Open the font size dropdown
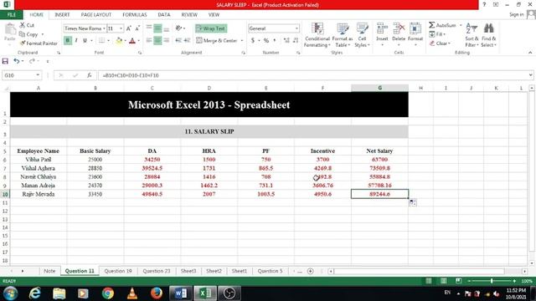The width and height of the screenshot is (536, 301). point(121,28)
